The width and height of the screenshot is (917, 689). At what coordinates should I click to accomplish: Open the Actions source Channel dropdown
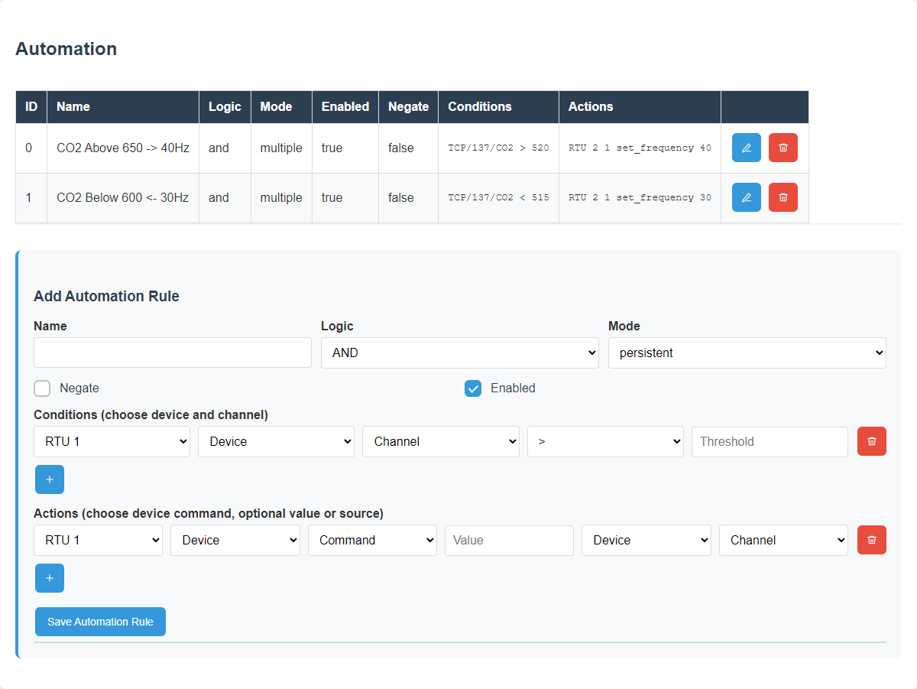(x=783, y=540)
